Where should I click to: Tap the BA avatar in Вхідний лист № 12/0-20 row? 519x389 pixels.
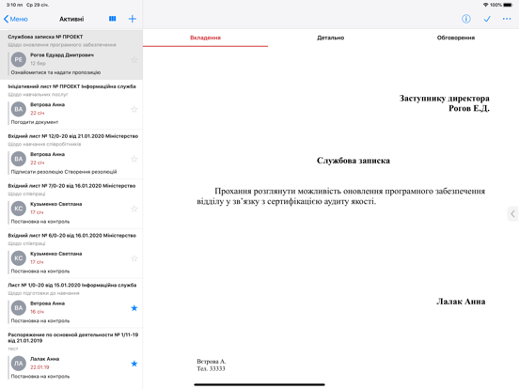19,159
